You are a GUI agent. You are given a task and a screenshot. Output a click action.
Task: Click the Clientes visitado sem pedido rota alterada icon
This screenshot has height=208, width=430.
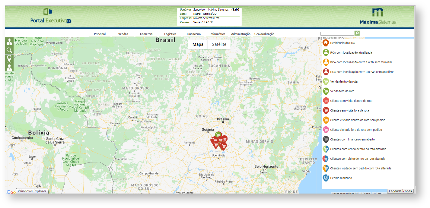tap(326, 168)
